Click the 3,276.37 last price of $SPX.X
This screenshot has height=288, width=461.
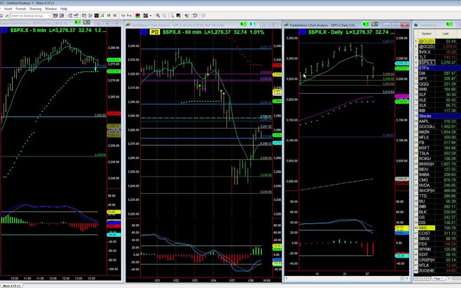click(448, 63)
